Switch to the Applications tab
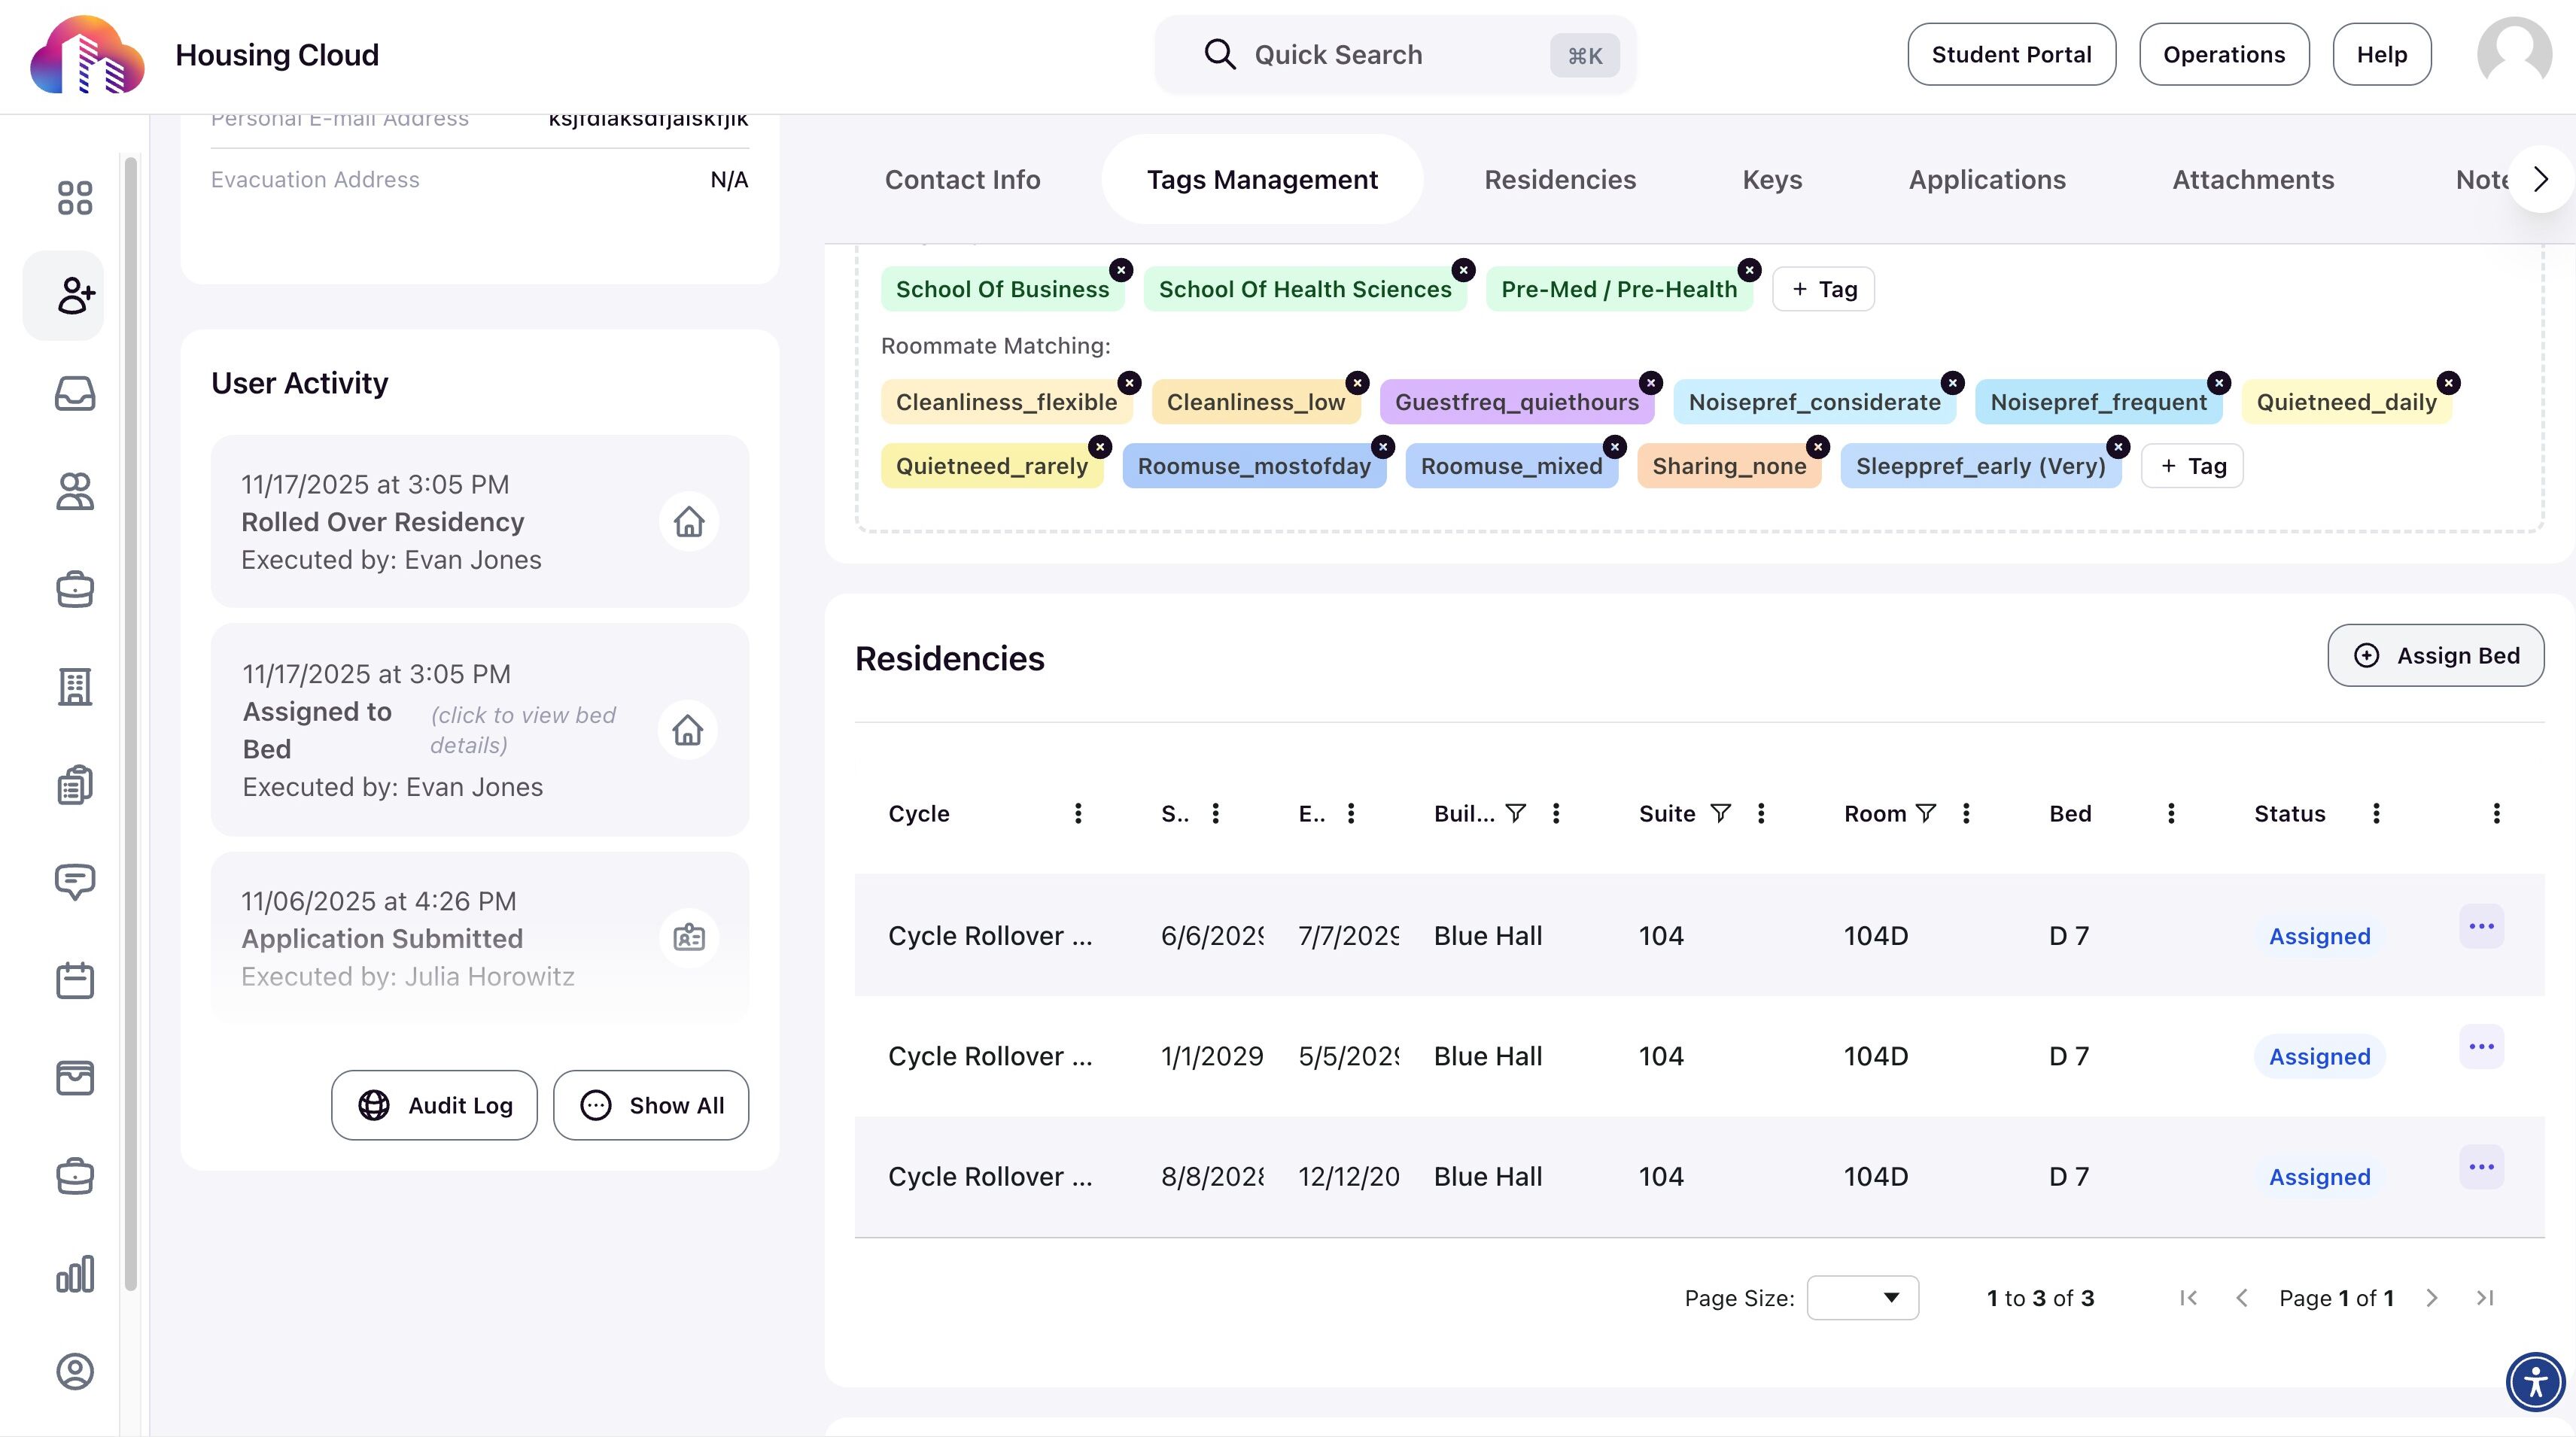 pos(1986,180)
